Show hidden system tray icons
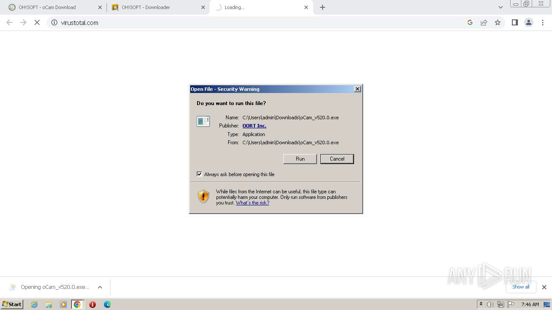Image resolution: width=552 pixels, height=310 pixels. (x=481, y=304)
